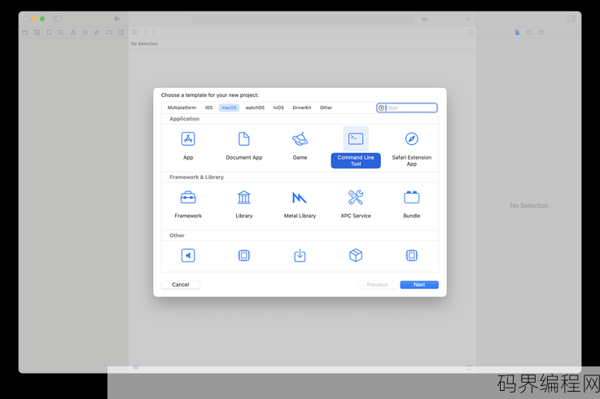
Task: Open the Issue navigator warning triangle
Action: 73,33
